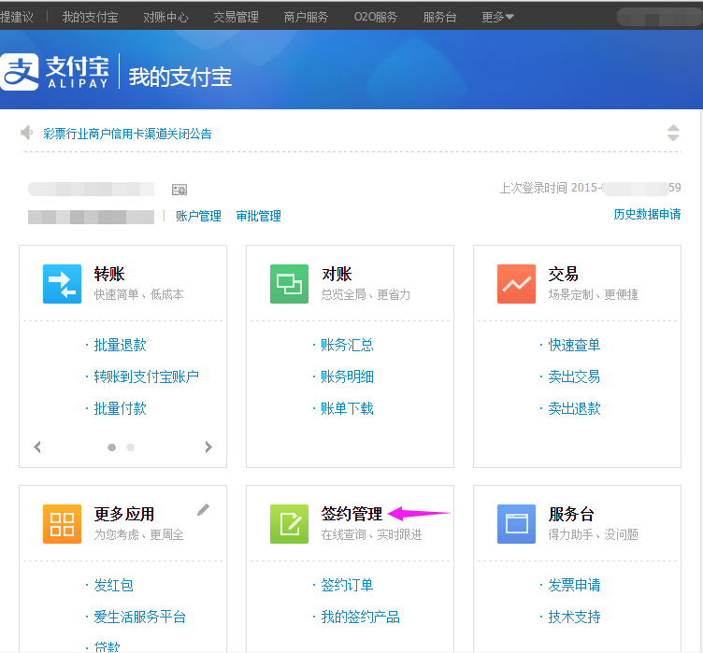Open the blue 服务台 window icon
703x653 pixels.
click(x=516, y=524)
